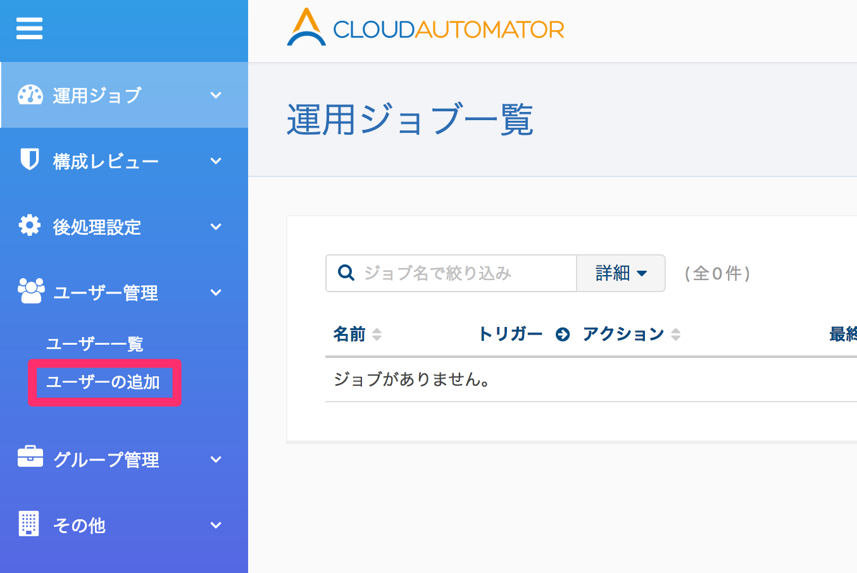Viewport: 857px width, 573px height.
Task: Focus the ジョブ名で絞り込み search field
Action: coord(451,273)
